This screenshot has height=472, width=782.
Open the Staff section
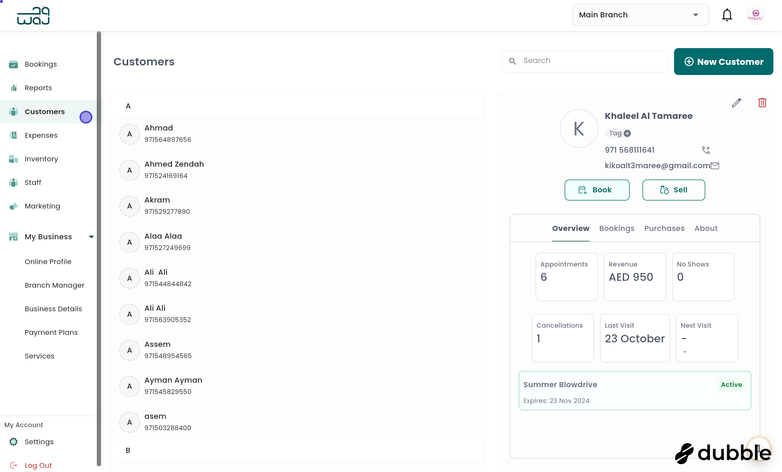click(33, 182)
